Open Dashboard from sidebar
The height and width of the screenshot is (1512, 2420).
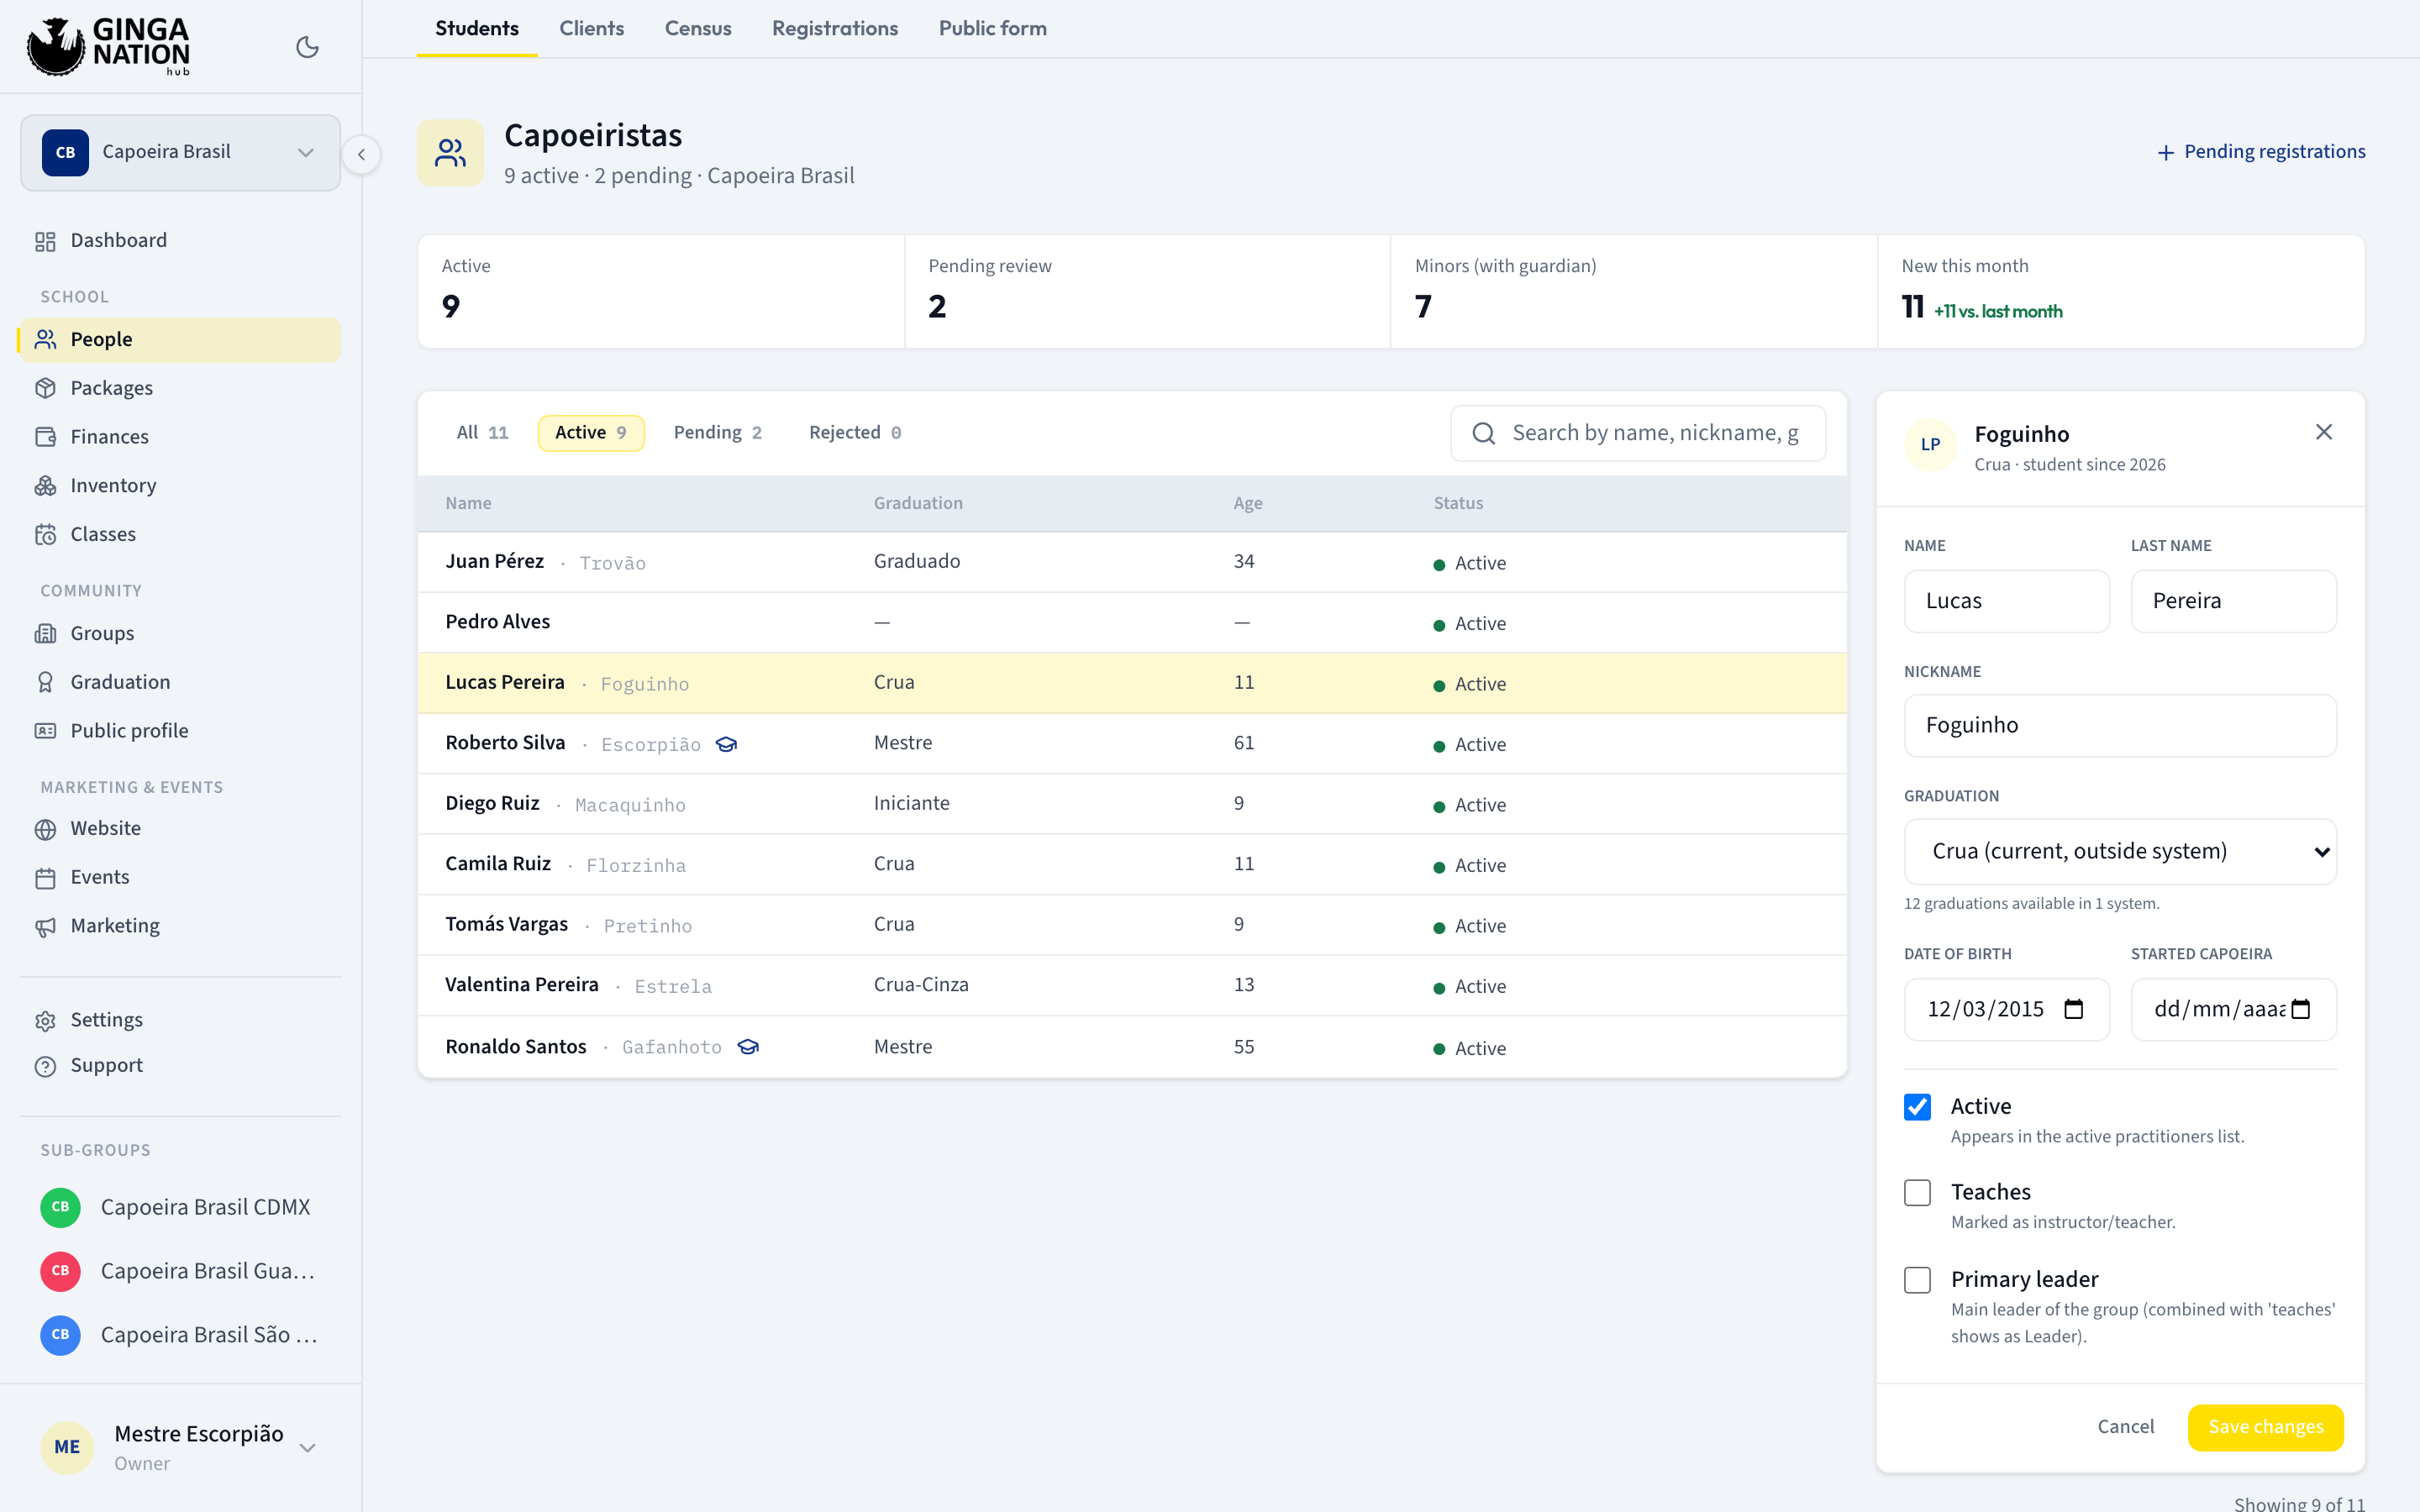[x=180, y=240]
